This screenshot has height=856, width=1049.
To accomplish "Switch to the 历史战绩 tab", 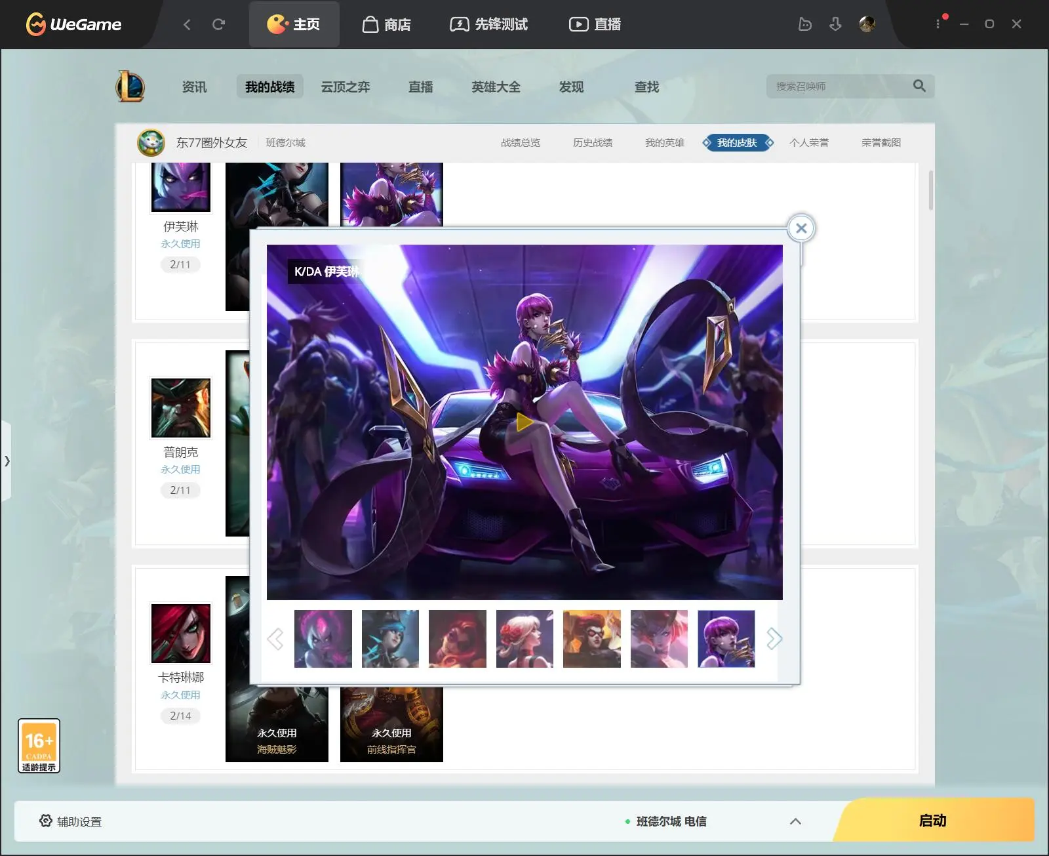I will click(x=593, y=142).
